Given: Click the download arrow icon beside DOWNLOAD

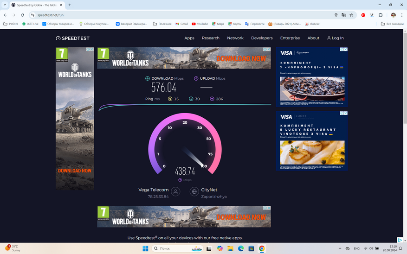Looking at the screenshot, I should (148, 78).
